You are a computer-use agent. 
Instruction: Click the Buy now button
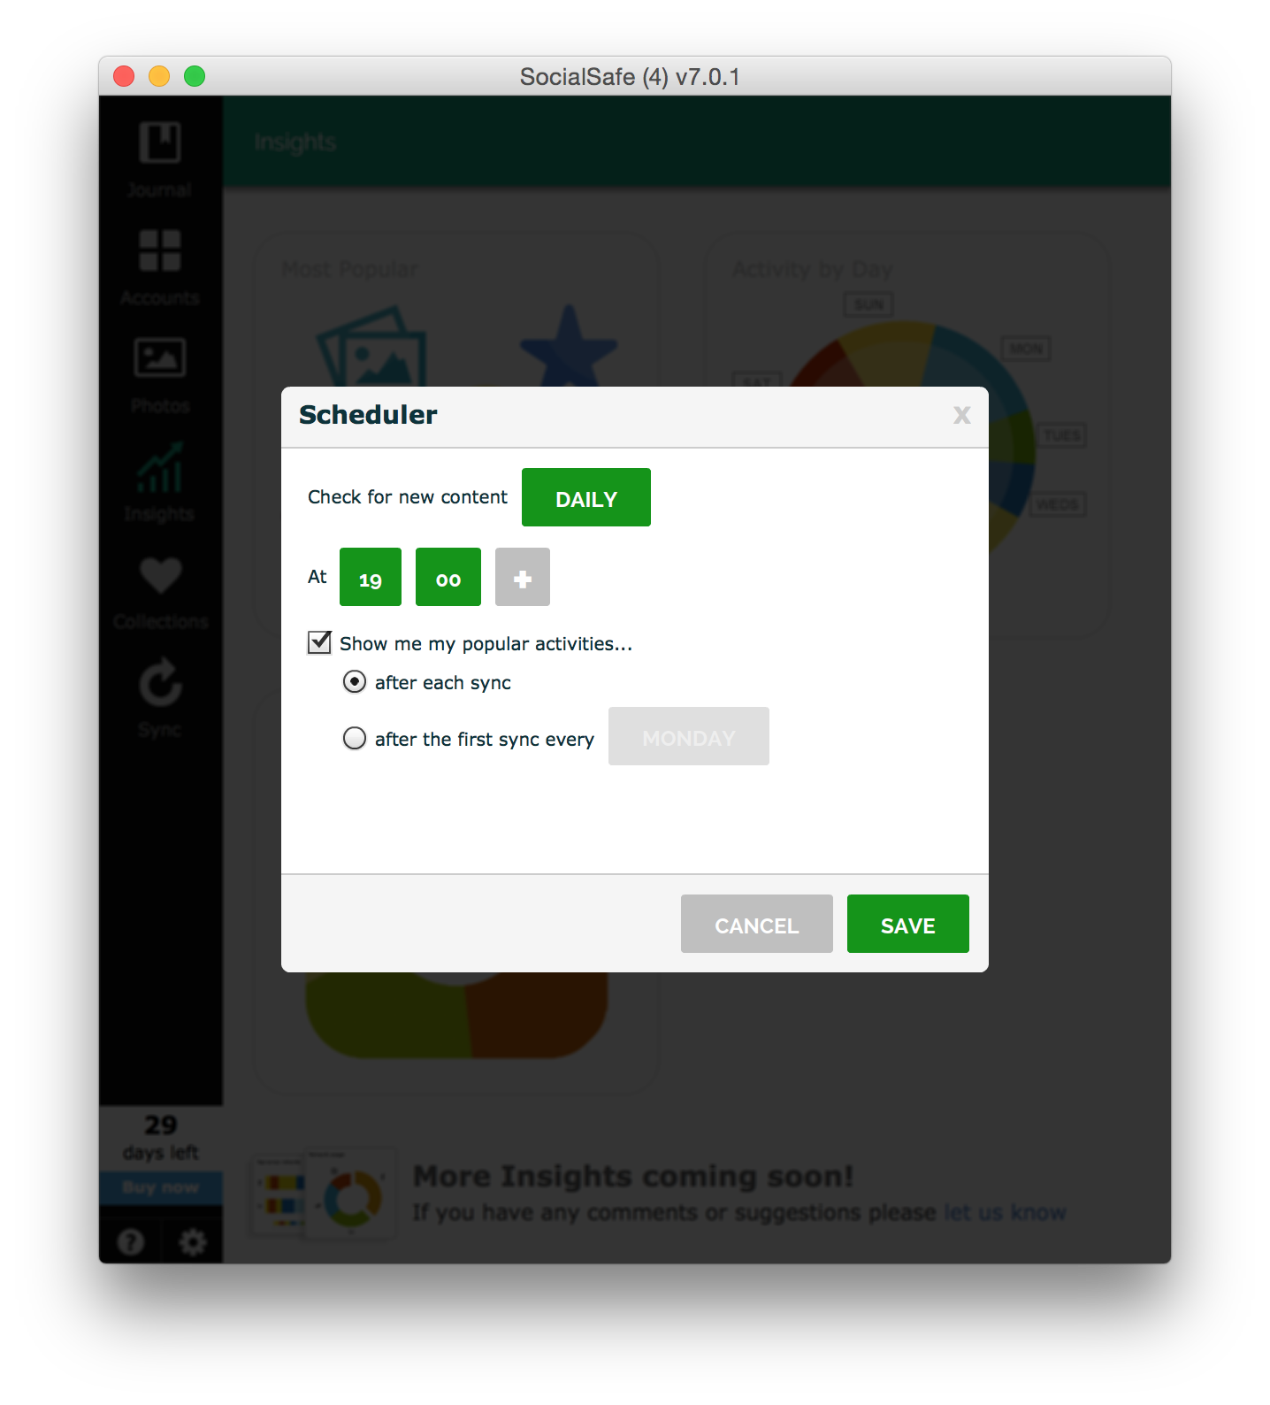pos(160,1187)
